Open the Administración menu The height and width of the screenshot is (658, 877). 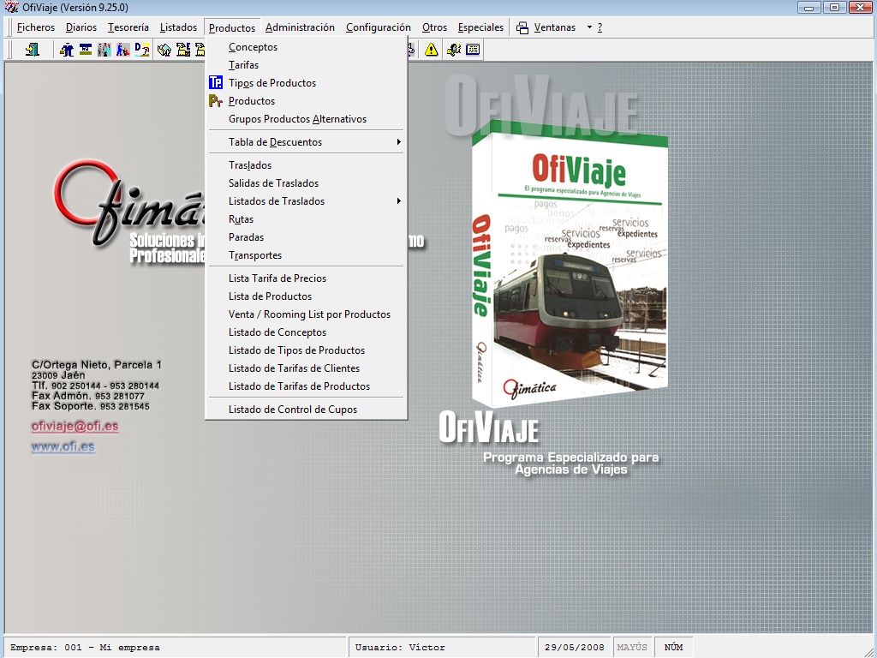300,27
